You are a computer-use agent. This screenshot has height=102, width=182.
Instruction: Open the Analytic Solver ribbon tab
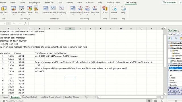[x=113, y=3]
